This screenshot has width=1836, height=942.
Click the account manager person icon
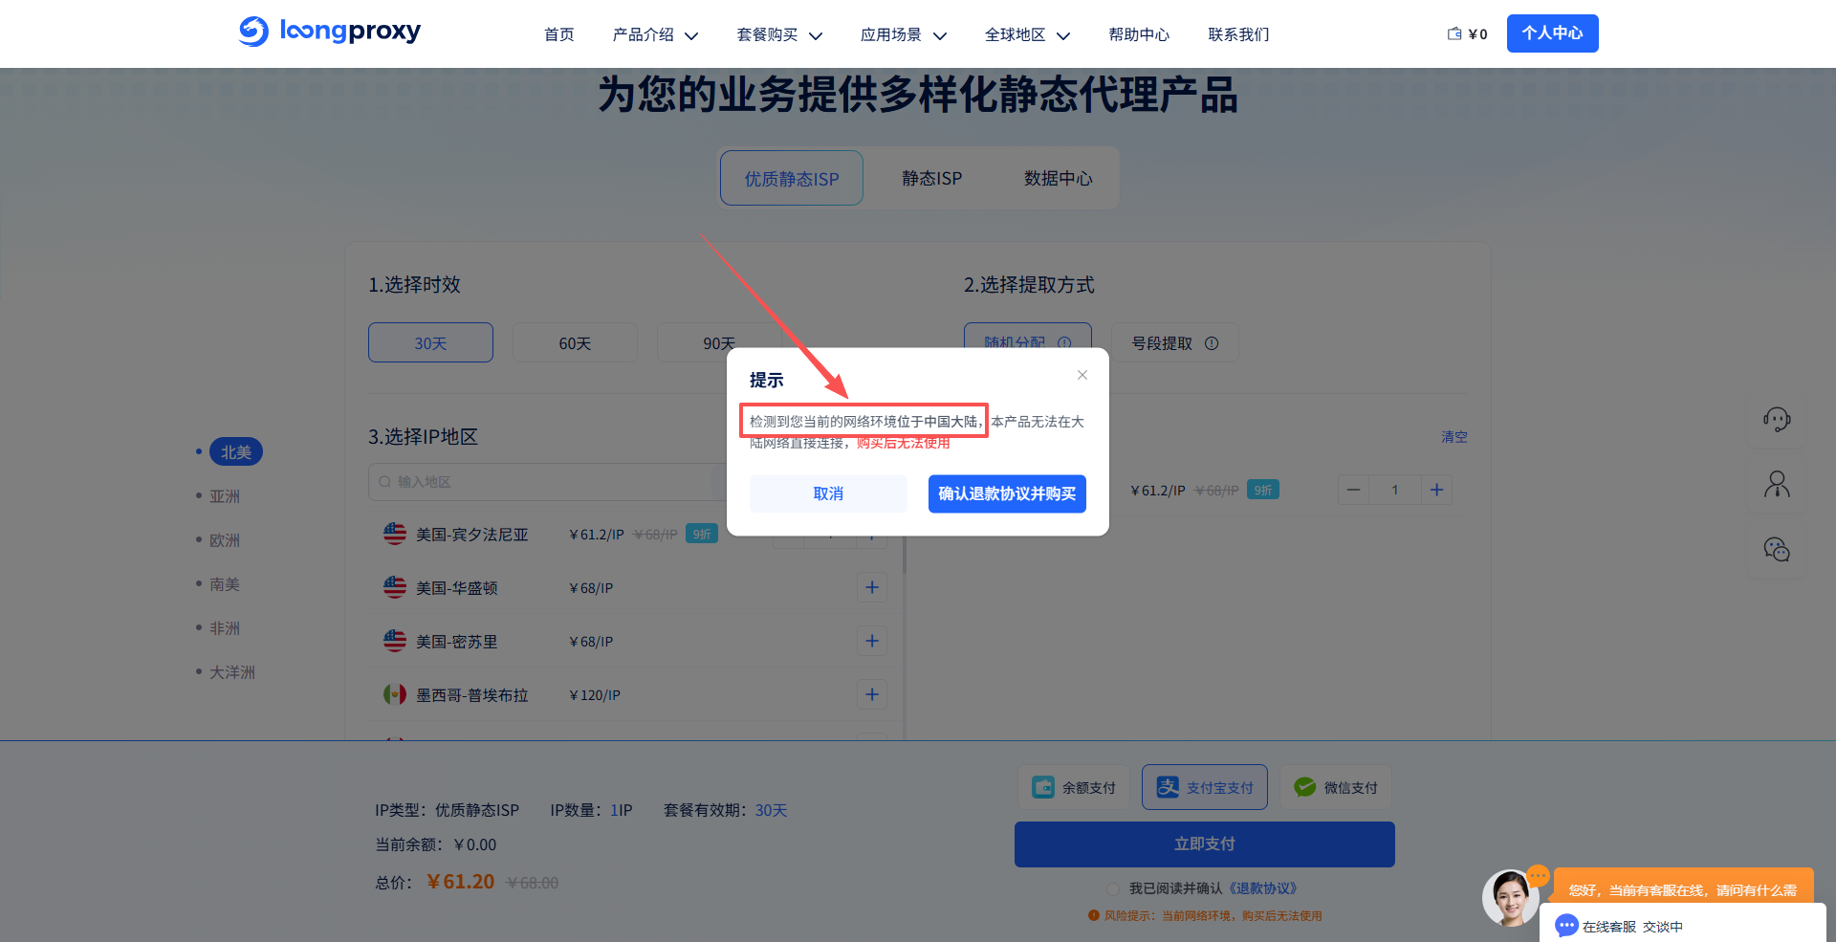[x=1777, y=485]
